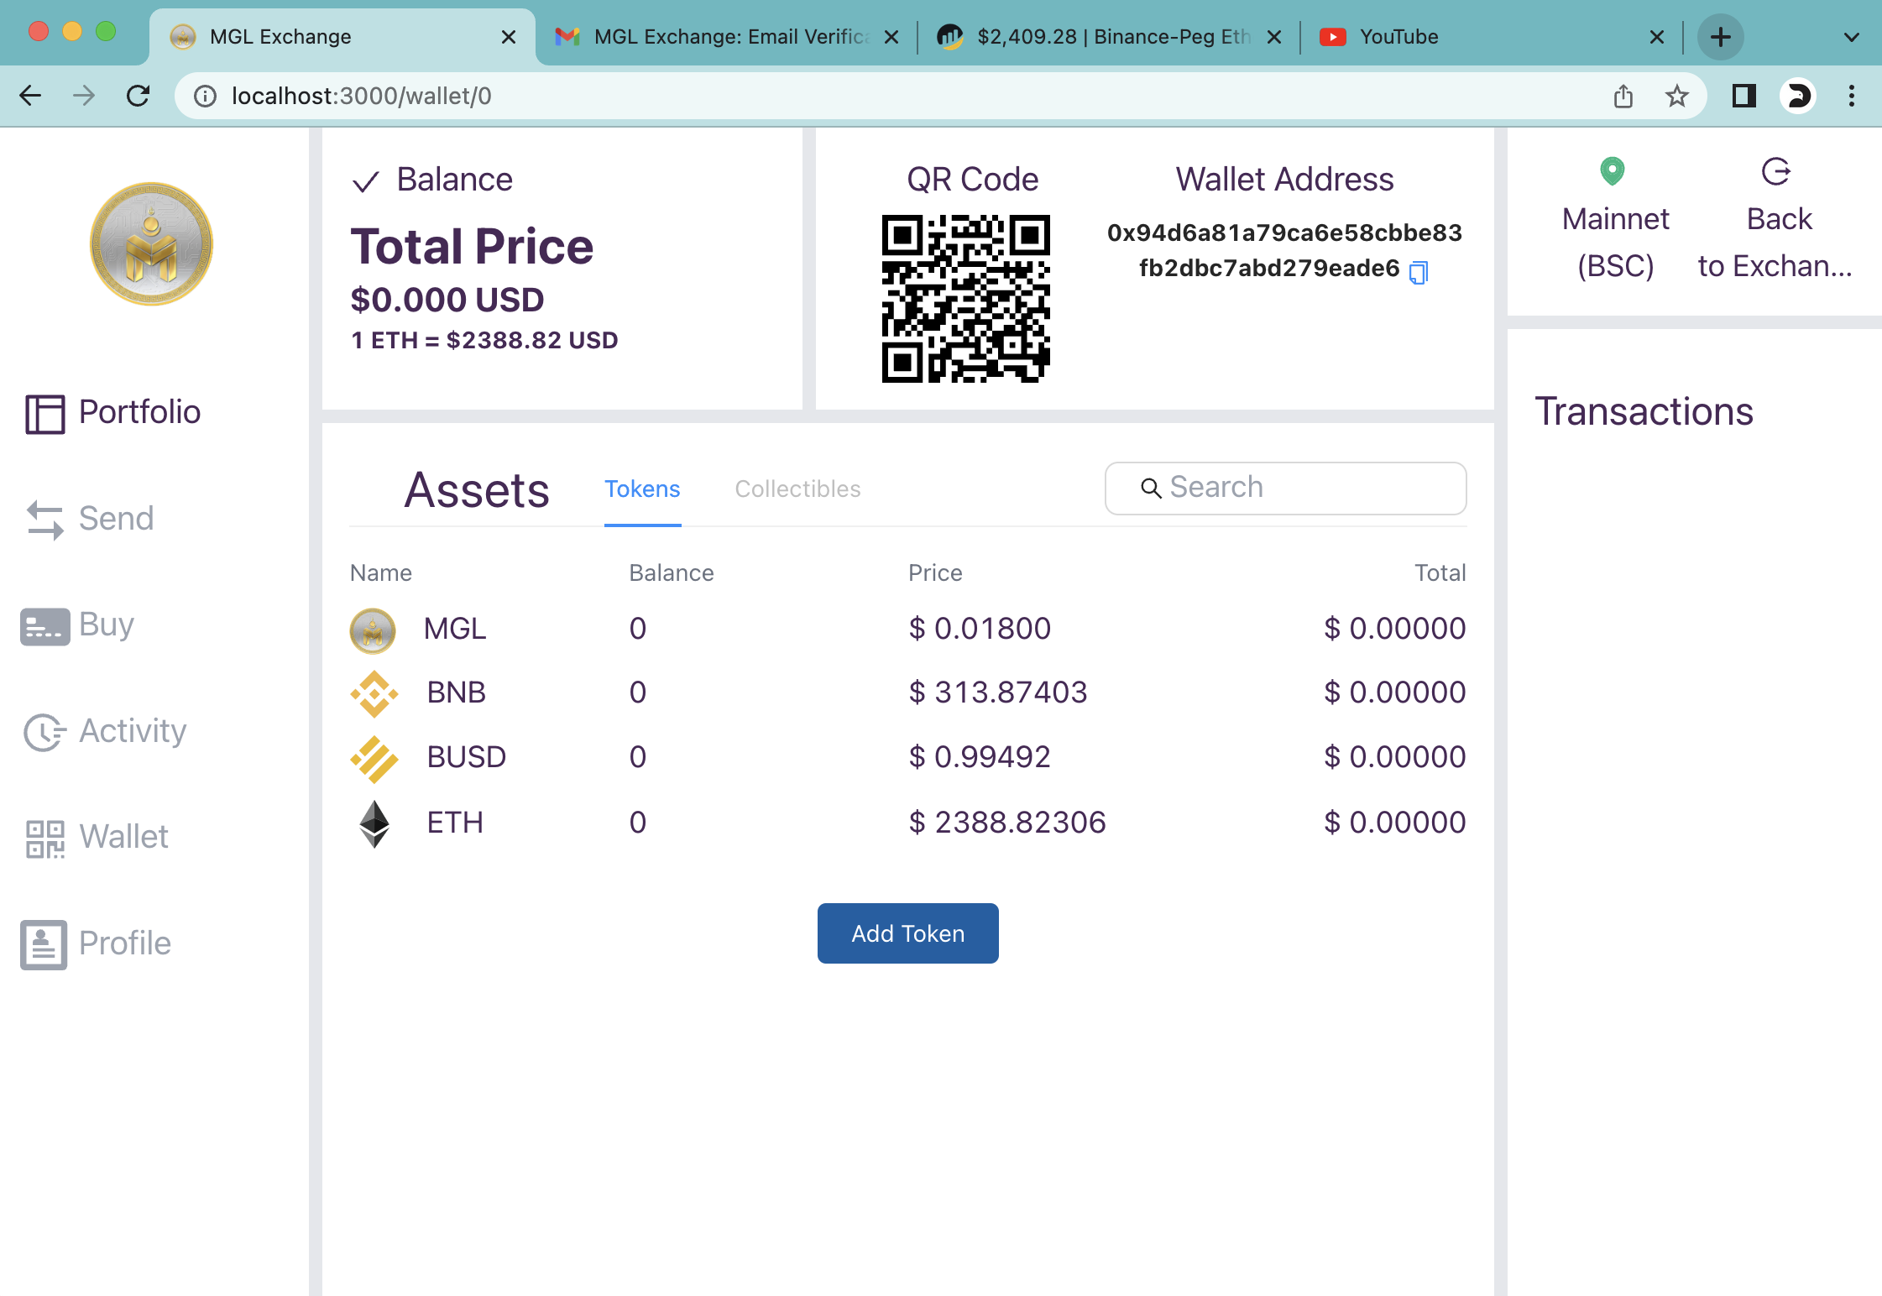
Task: Open the Activity clock icon
Action: pos(44,732)
